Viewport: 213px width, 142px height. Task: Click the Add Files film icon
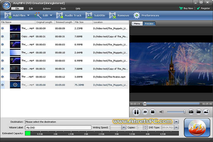coord(8,15)
